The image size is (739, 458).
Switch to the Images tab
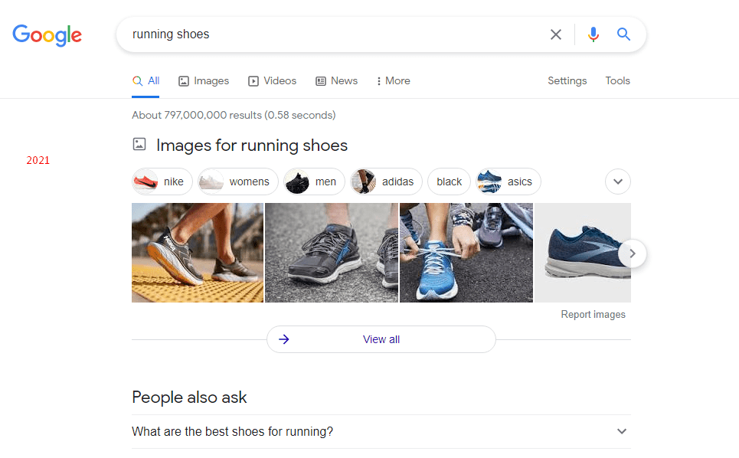point(204,80)
